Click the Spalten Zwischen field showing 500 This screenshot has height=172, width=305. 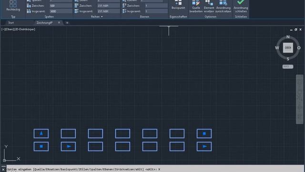61,6
